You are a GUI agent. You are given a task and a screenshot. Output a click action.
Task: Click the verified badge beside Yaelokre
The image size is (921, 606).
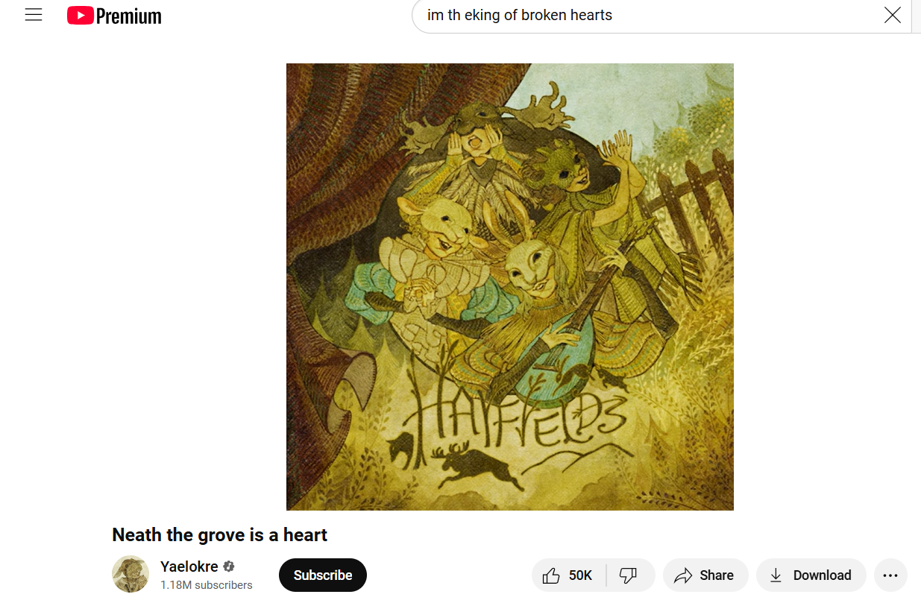[x=229, y=566]
